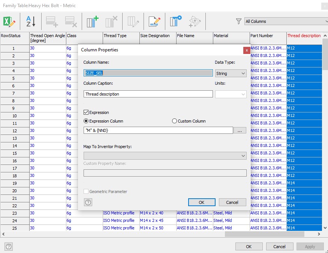Screen dimensions: 328x253
Task: Sort the table rows A to Z
Action: pos(30,21)
